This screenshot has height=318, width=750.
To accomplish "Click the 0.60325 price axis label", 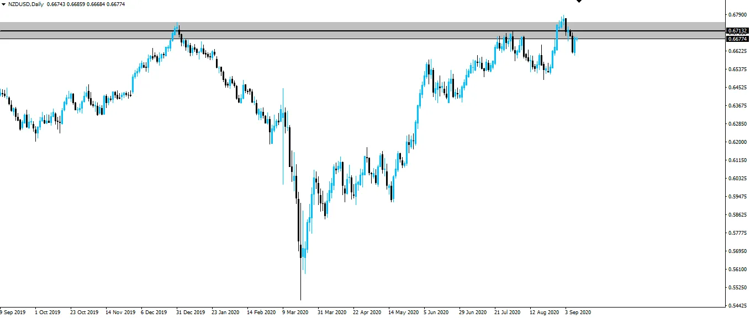I will point(738,178).
